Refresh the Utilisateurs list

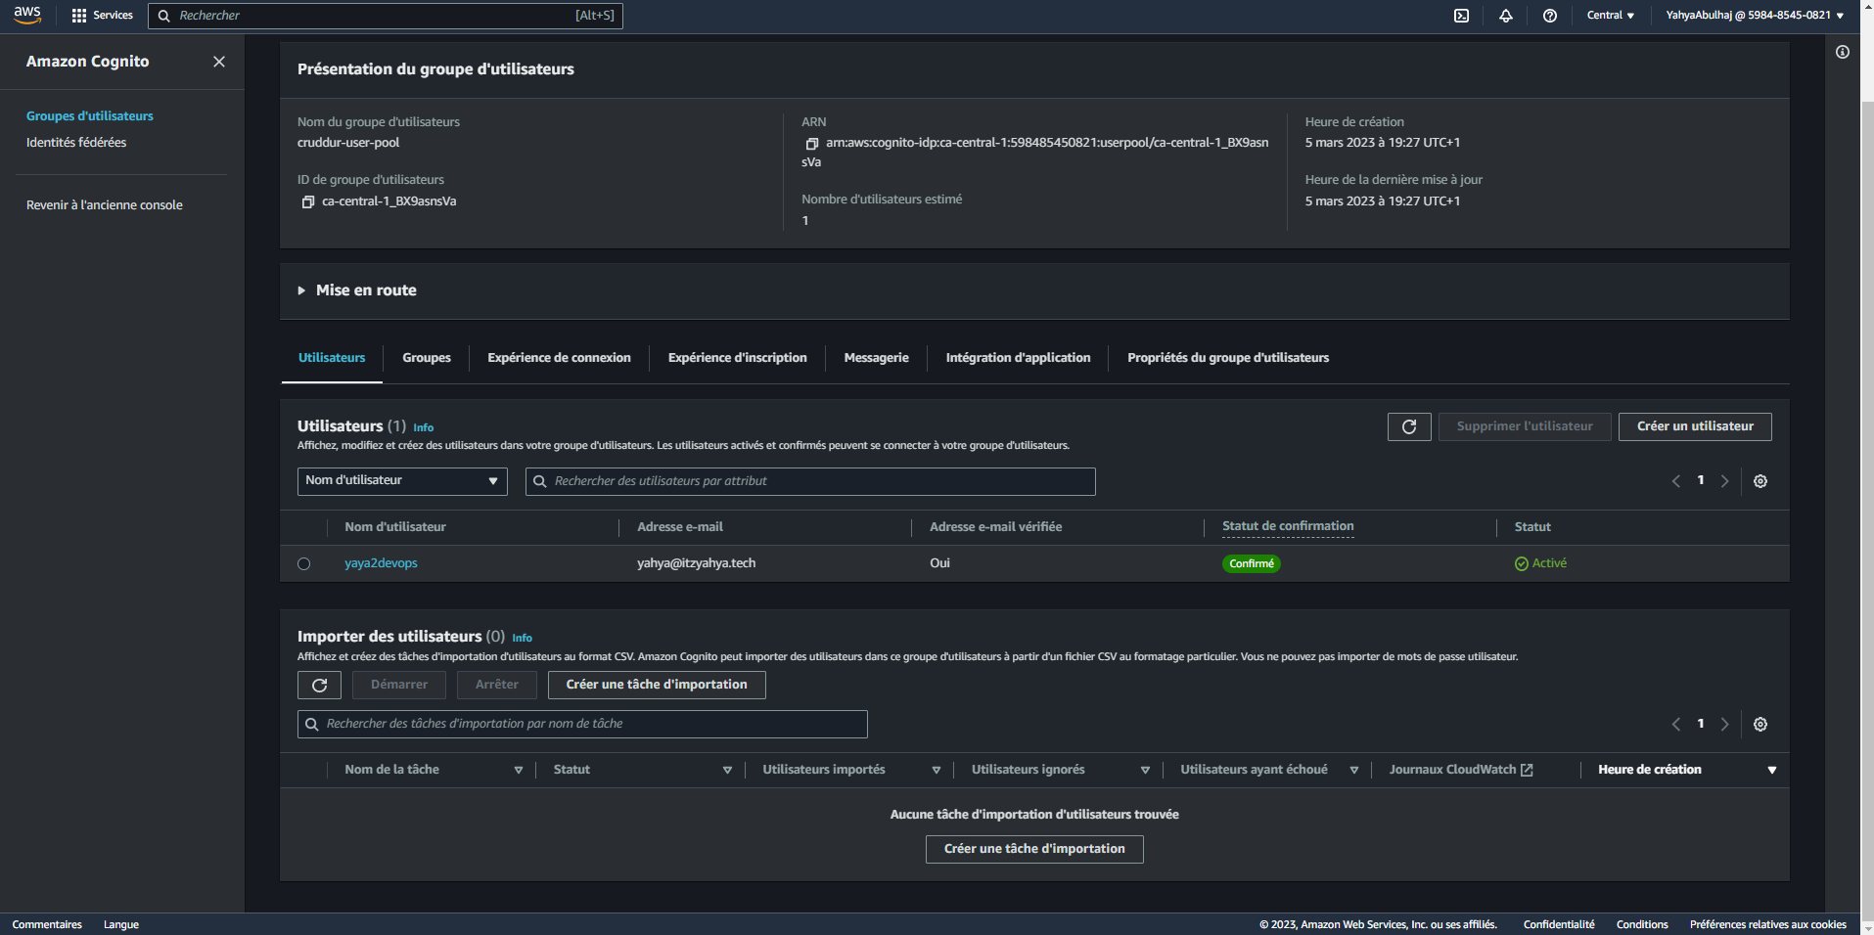point(1409,426)
